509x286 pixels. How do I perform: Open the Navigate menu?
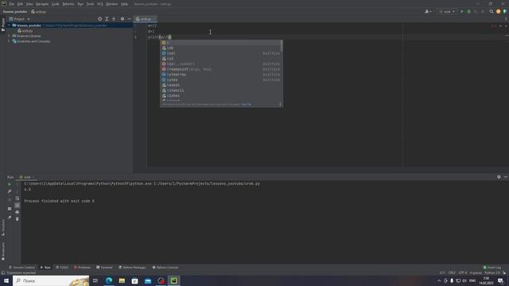(x=42, y=4)
